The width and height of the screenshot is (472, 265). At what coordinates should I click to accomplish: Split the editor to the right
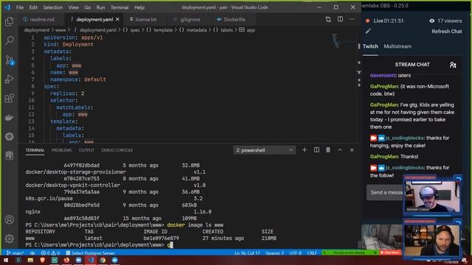coord(340,19)
